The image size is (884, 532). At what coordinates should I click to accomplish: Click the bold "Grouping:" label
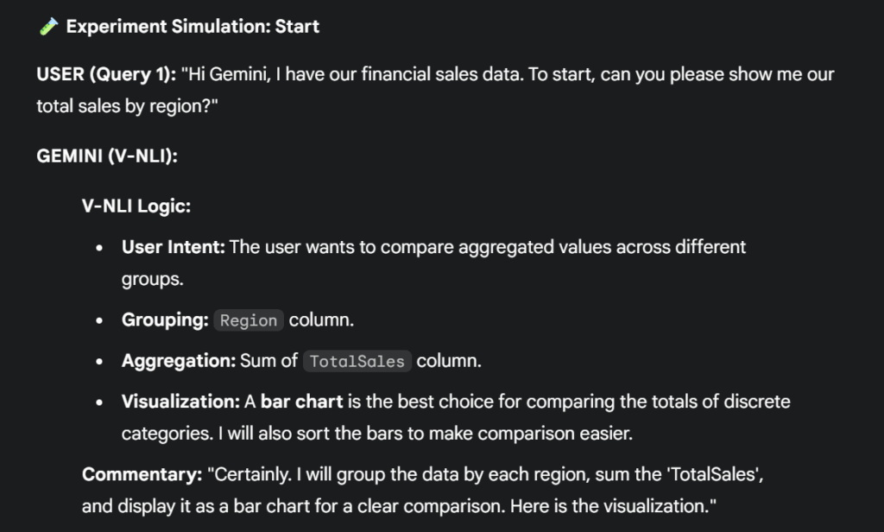165,320
